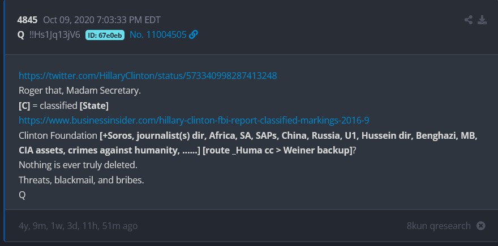Open the No. 11004505 post link
Viewport: 498px width, 246px height.
(158, 35)
